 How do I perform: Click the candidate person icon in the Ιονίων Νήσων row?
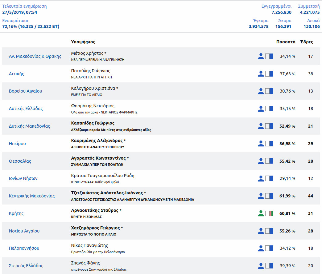(x=261, y=178)
